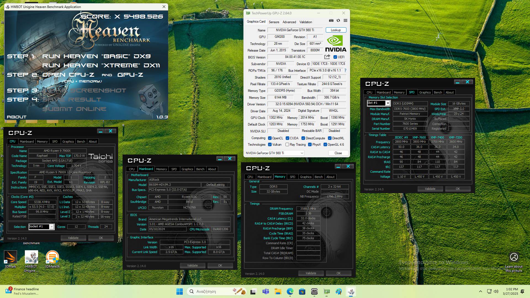Image resolution: width=530 pixels, height=298 pixels.
Task: Open the Slot #1 memory slot dropdown
Action: [x=378, y=103]
